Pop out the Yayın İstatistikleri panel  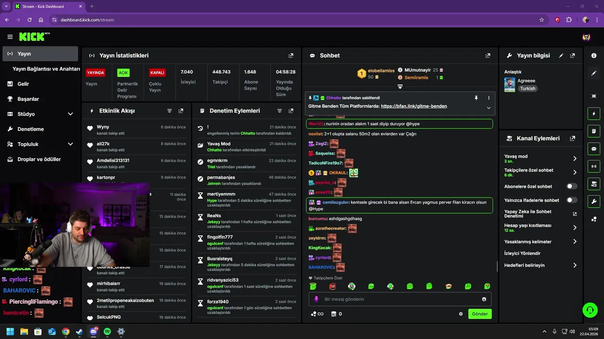tap(291, 56)
